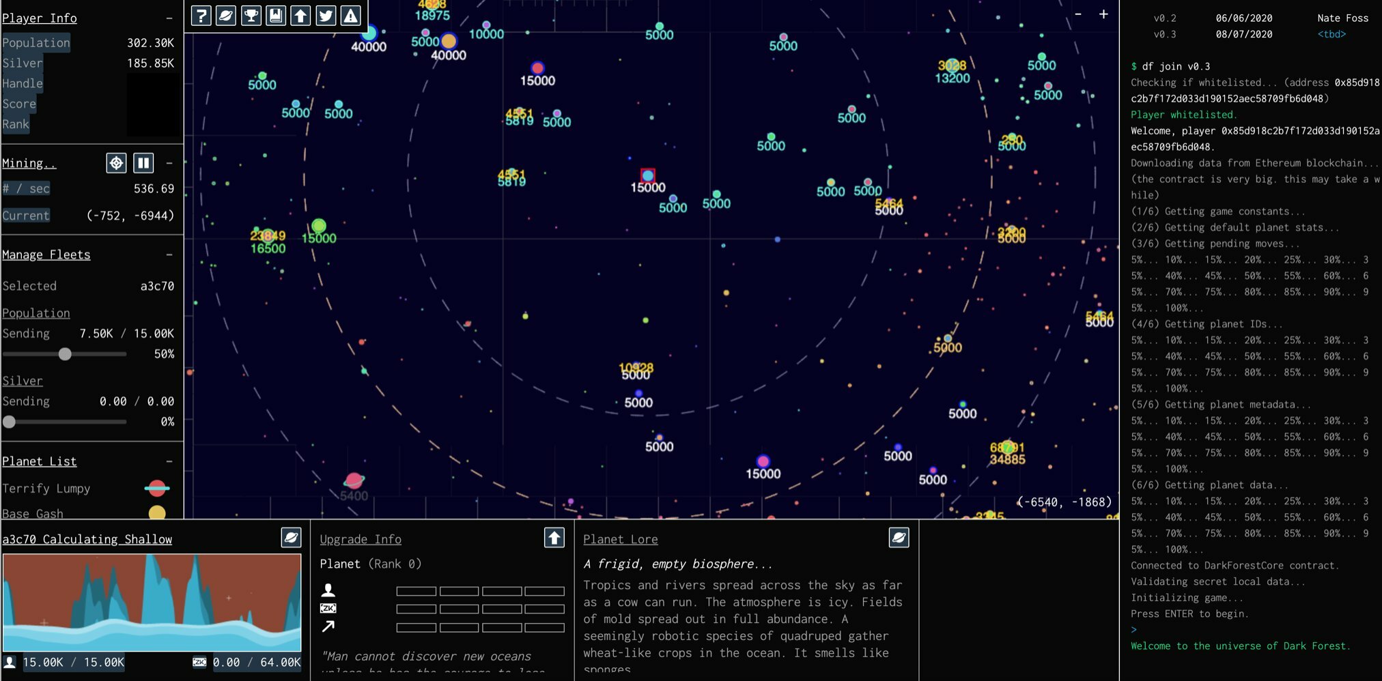
Task: Click the planet icon in the top toolbar
Action: (x=226, y=15)
